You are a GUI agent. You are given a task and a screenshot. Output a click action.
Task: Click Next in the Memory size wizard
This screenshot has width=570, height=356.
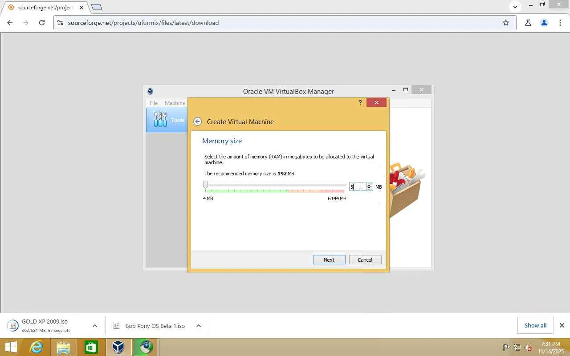point(329,260)
